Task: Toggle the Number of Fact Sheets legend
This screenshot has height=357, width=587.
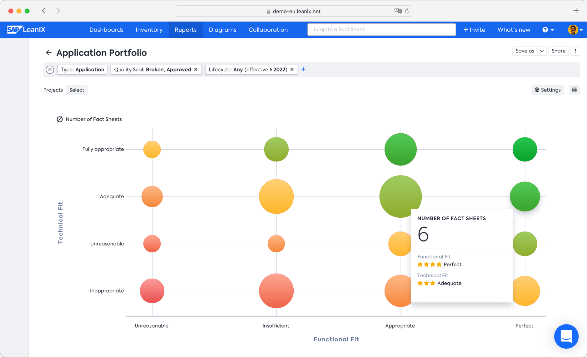Action: click(89, 119)
